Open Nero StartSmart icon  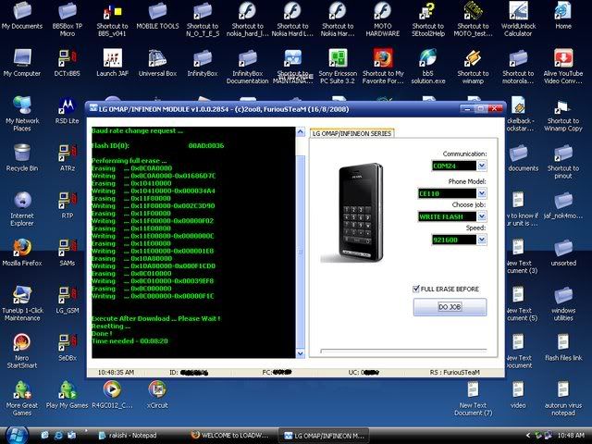22,351
